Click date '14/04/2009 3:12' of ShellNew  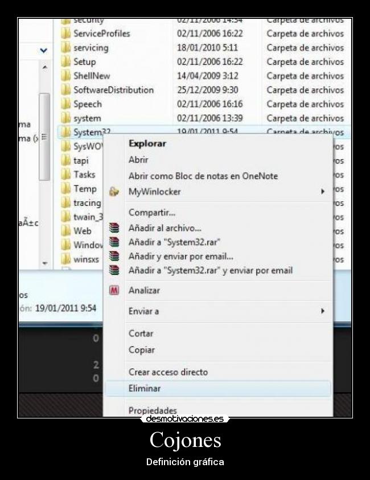coord(207,76)
